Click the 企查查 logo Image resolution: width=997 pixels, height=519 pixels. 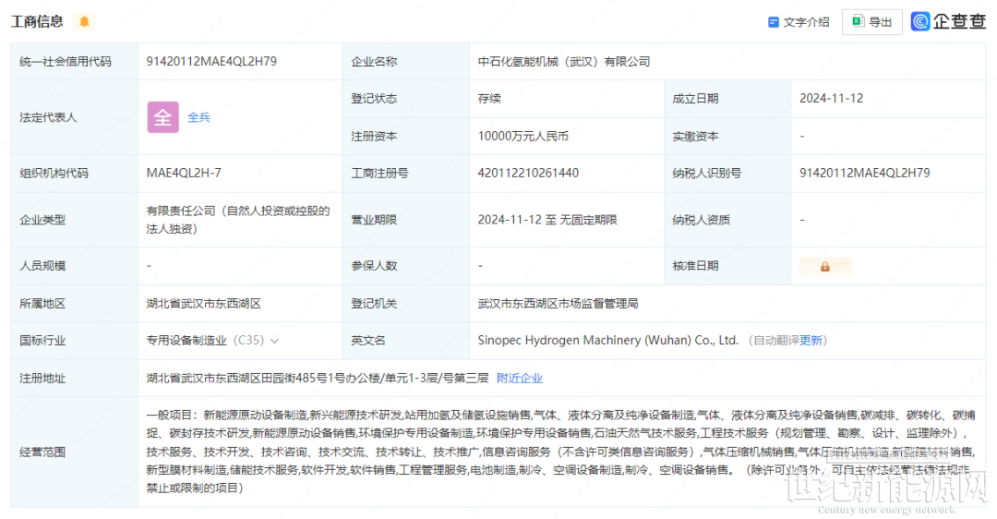(x=948, y=22)
